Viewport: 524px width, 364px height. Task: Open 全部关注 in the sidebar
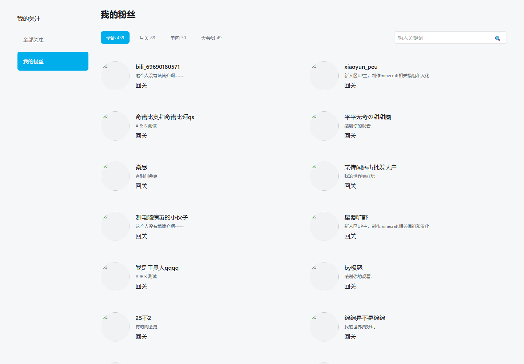[33, 40]
